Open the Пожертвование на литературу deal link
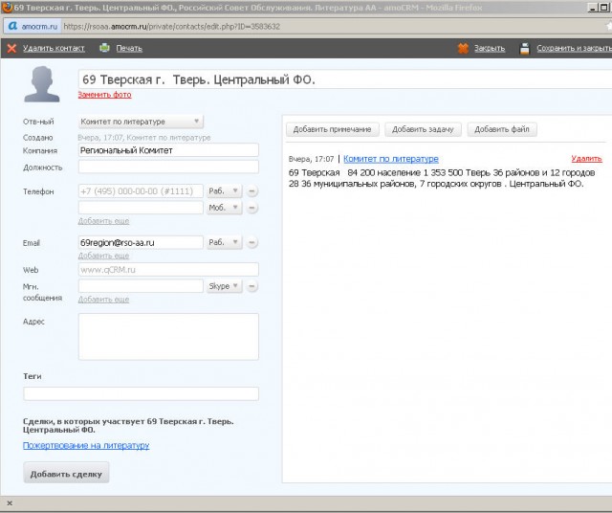612x513 pixels. coord(86,445)
